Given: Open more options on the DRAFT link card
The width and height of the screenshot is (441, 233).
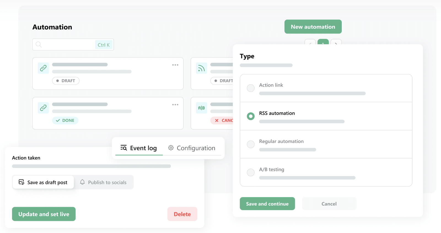Looking at the screenshot, I should [175, 65].
